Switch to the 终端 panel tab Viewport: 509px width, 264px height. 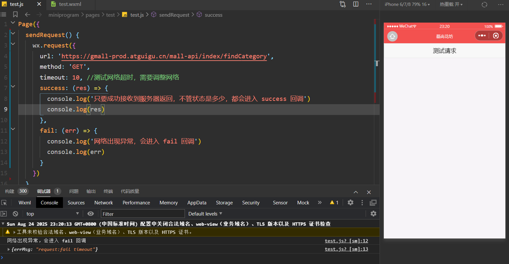click(108, 191)
